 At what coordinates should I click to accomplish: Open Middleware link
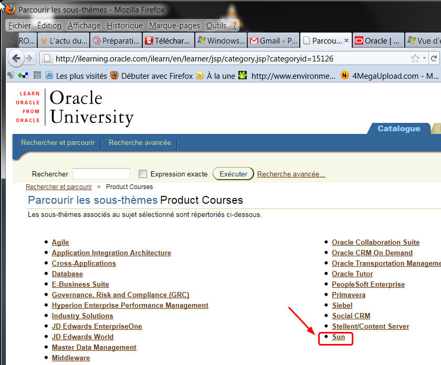pos(71,358)
